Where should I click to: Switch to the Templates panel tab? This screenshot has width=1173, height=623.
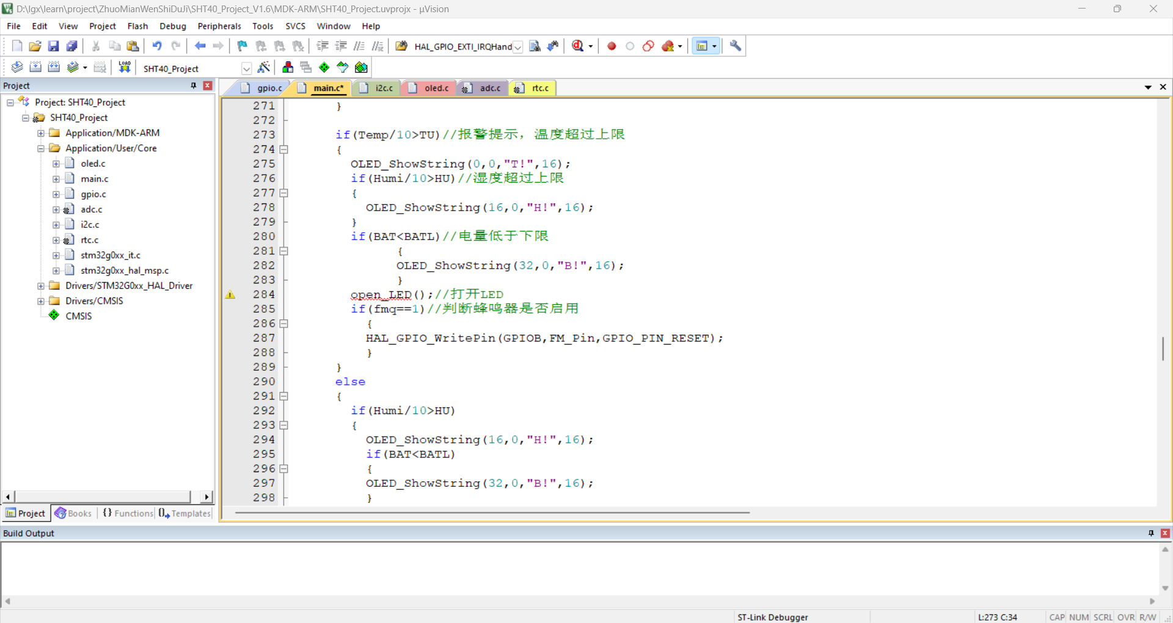coord(185,513)
